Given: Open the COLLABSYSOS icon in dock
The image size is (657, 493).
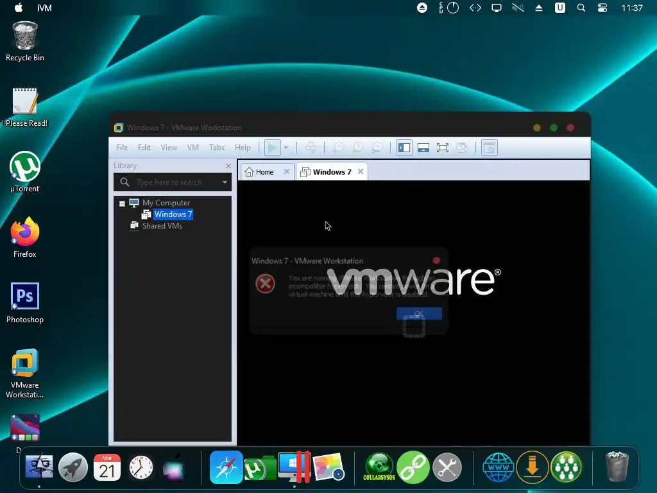Looking at the screenshot, I should click(x=379, y=467).
